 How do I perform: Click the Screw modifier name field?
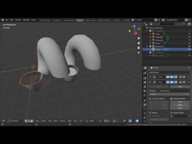161,77
